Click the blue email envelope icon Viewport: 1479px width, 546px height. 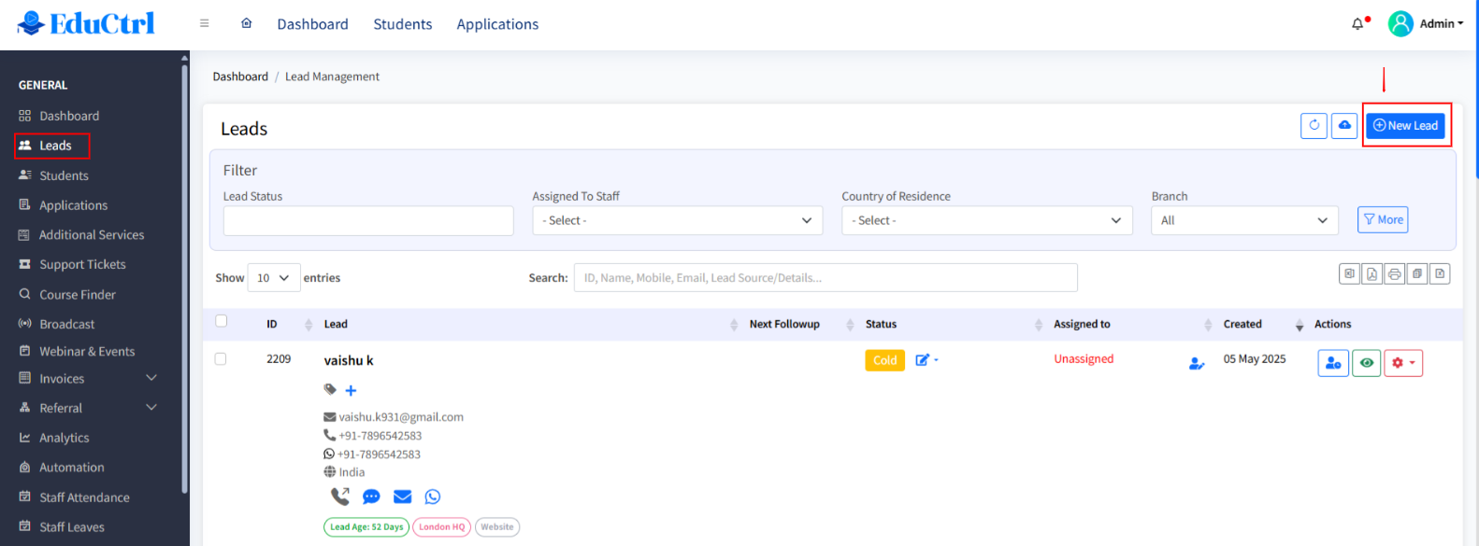402,497
